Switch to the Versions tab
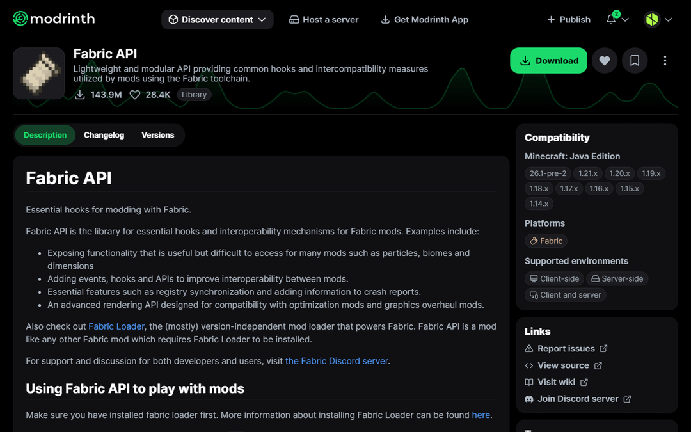Viewport: 691px width, 432px height. (157, 135)
